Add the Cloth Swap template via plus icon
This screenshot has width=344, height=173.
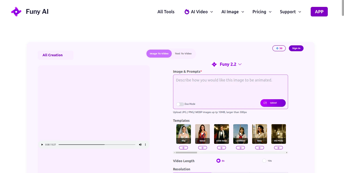click(221, 148)
